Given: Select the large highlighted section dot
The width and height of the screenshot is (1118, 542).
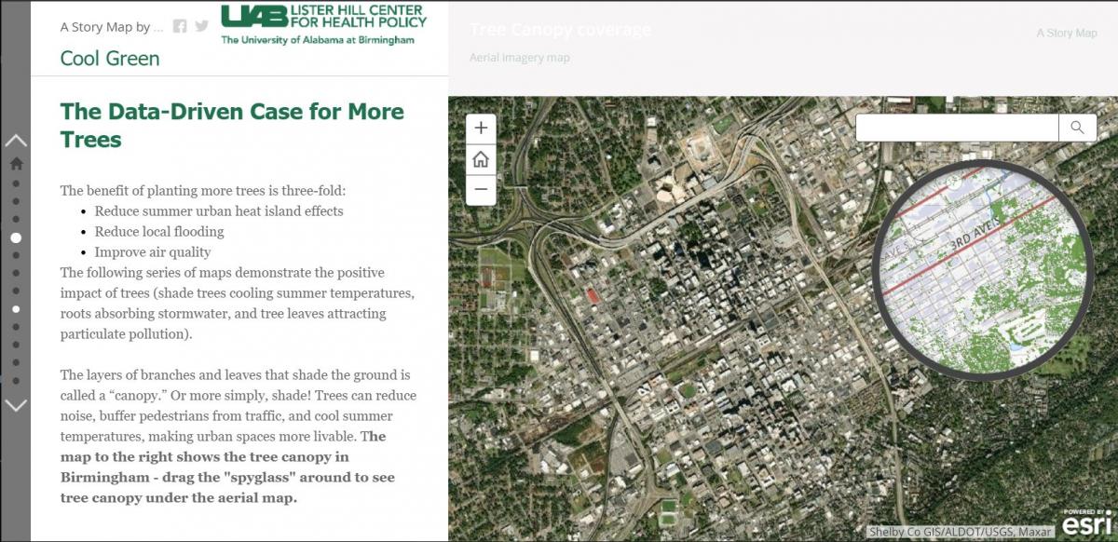Looking at the screenshot, I should pos(16,237).
